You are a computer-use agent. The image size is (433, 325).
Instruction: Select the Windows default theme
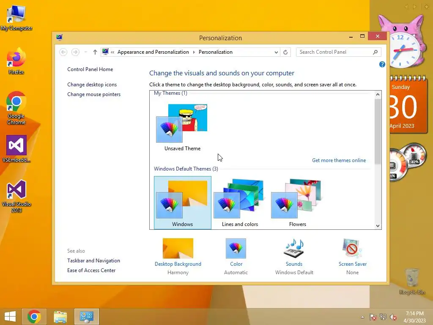point(183,203)
